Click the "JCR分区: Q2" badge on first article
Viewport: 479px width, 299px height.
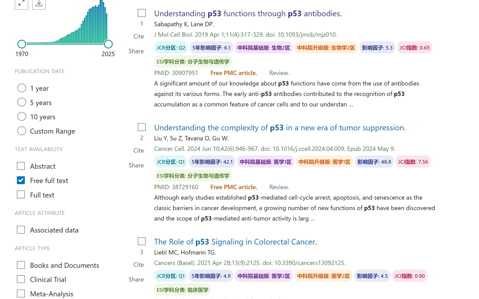tap(170, 47)
